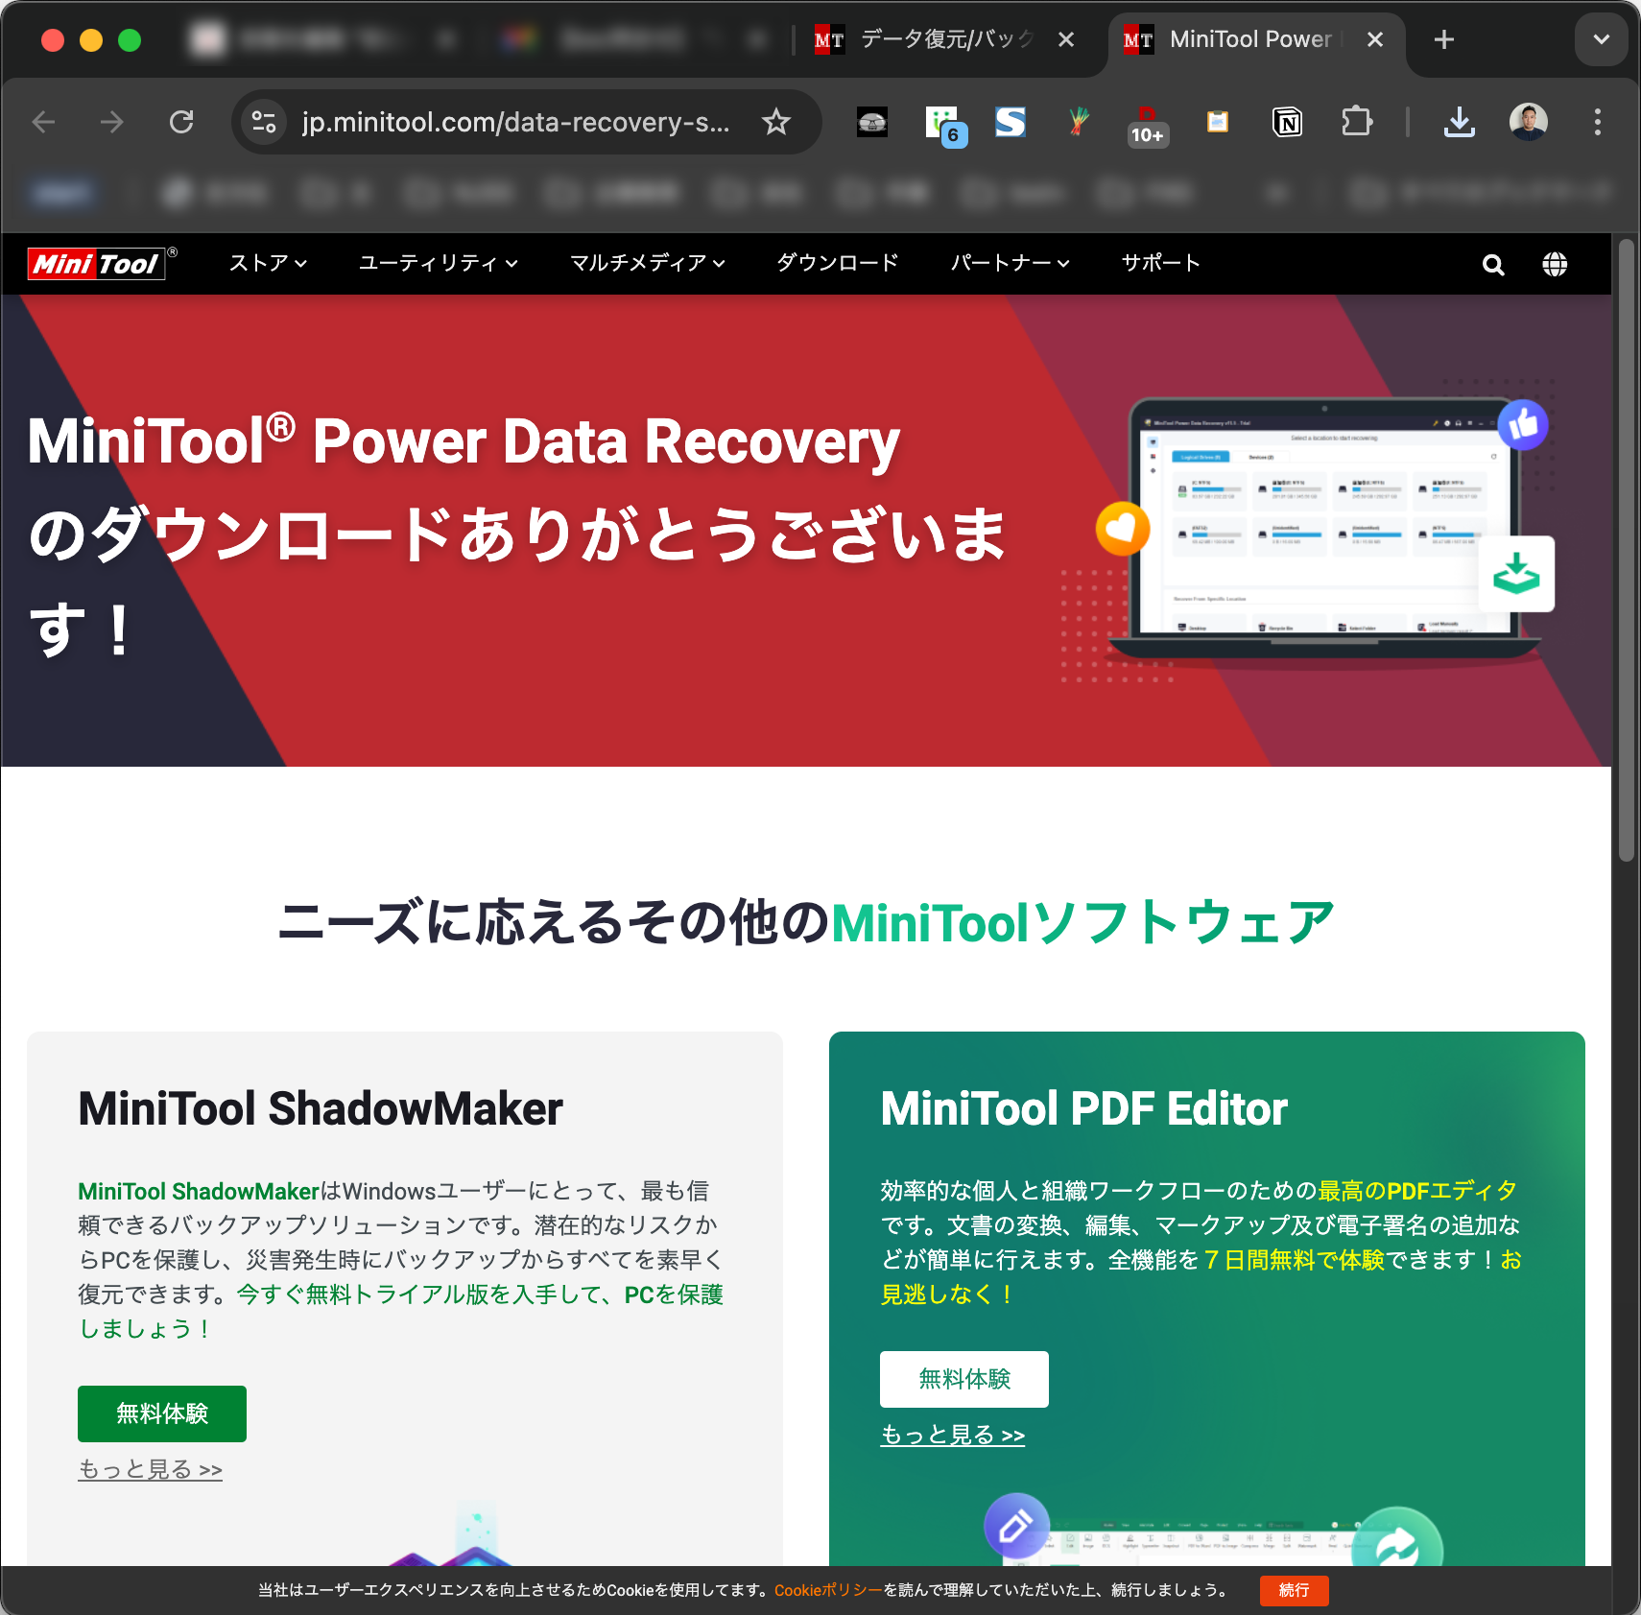This screenshot has width=1641, height=1615.
Task: Expand the ユーティリティ menu
Action: coord(438,263)
